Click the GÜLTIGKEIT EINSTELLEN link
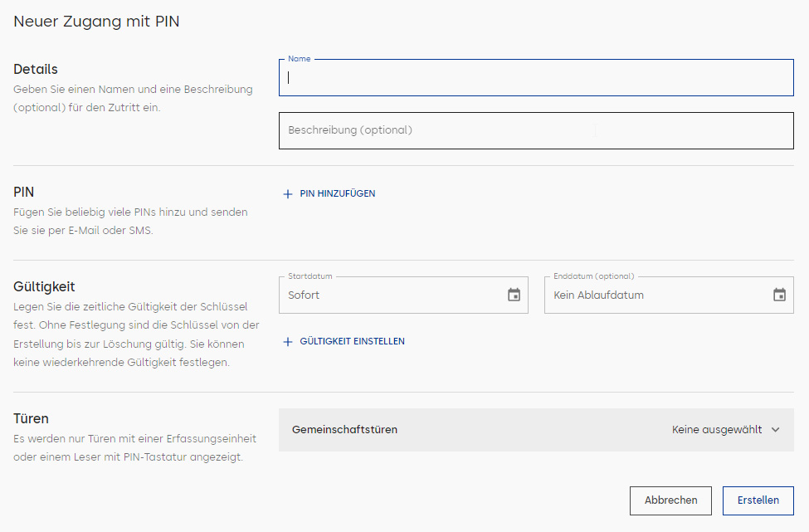 352,342
